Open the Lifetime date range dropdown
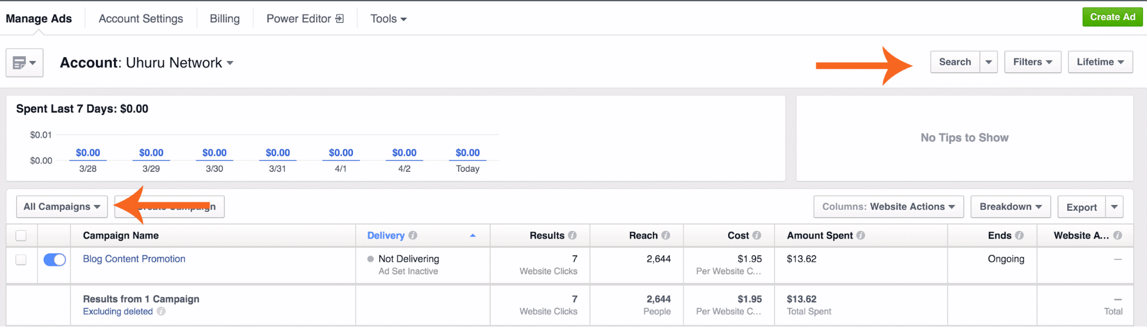 tap(1100, 62)
